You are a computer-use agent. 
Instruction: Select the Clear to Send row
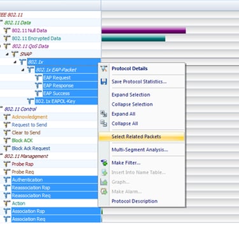[26, 132]
